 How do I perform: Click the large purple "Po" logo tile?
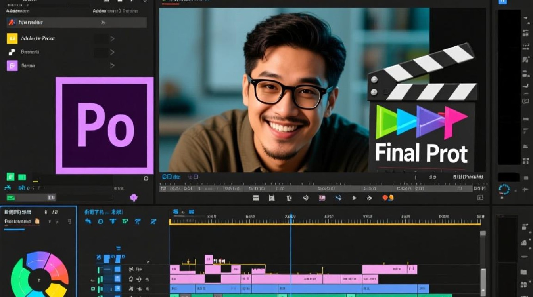pos(104,126)
